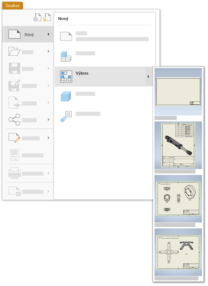Expand the Nový submenu arrow
Image resolution: width=208 pixels, height=286 pixels.
point(49,34)
